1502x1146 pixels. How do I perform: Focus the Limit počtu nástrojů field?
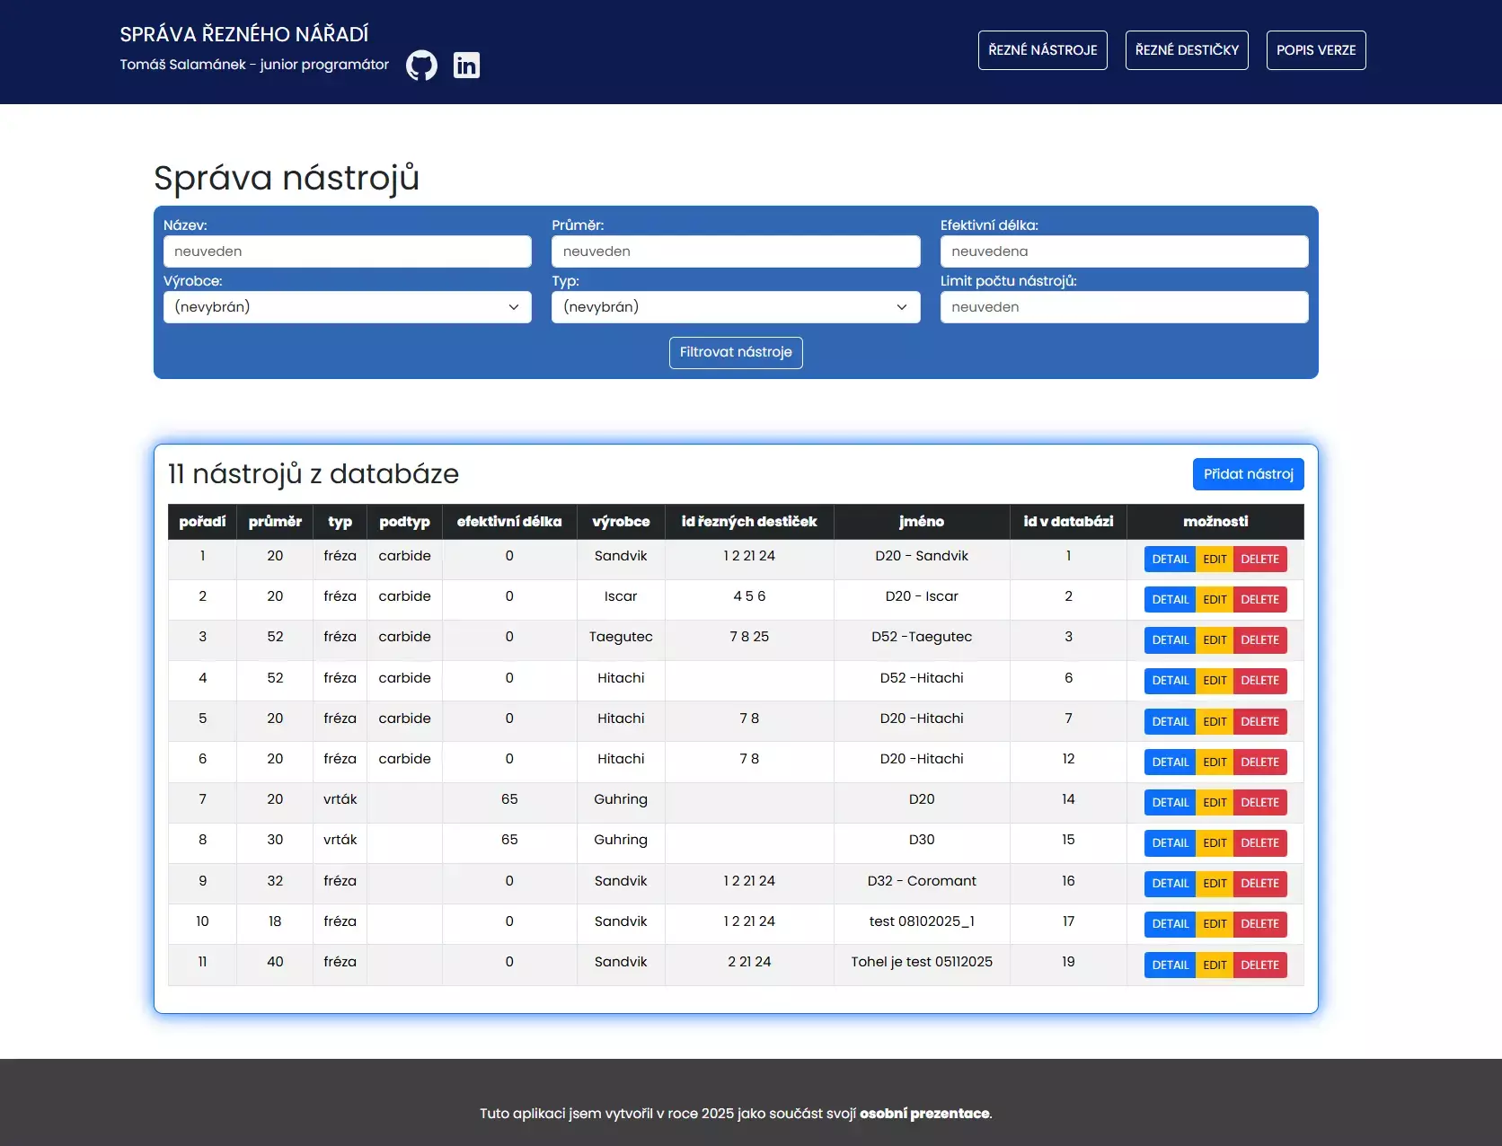pos(1124,307)
